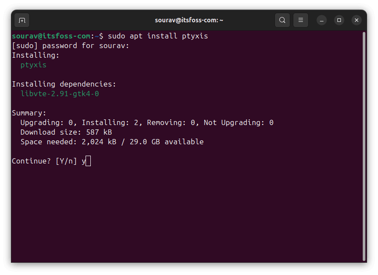Click the green sourav@itsfoss-com prompt
Screen dimensions: 378x275
coord(51,36)
